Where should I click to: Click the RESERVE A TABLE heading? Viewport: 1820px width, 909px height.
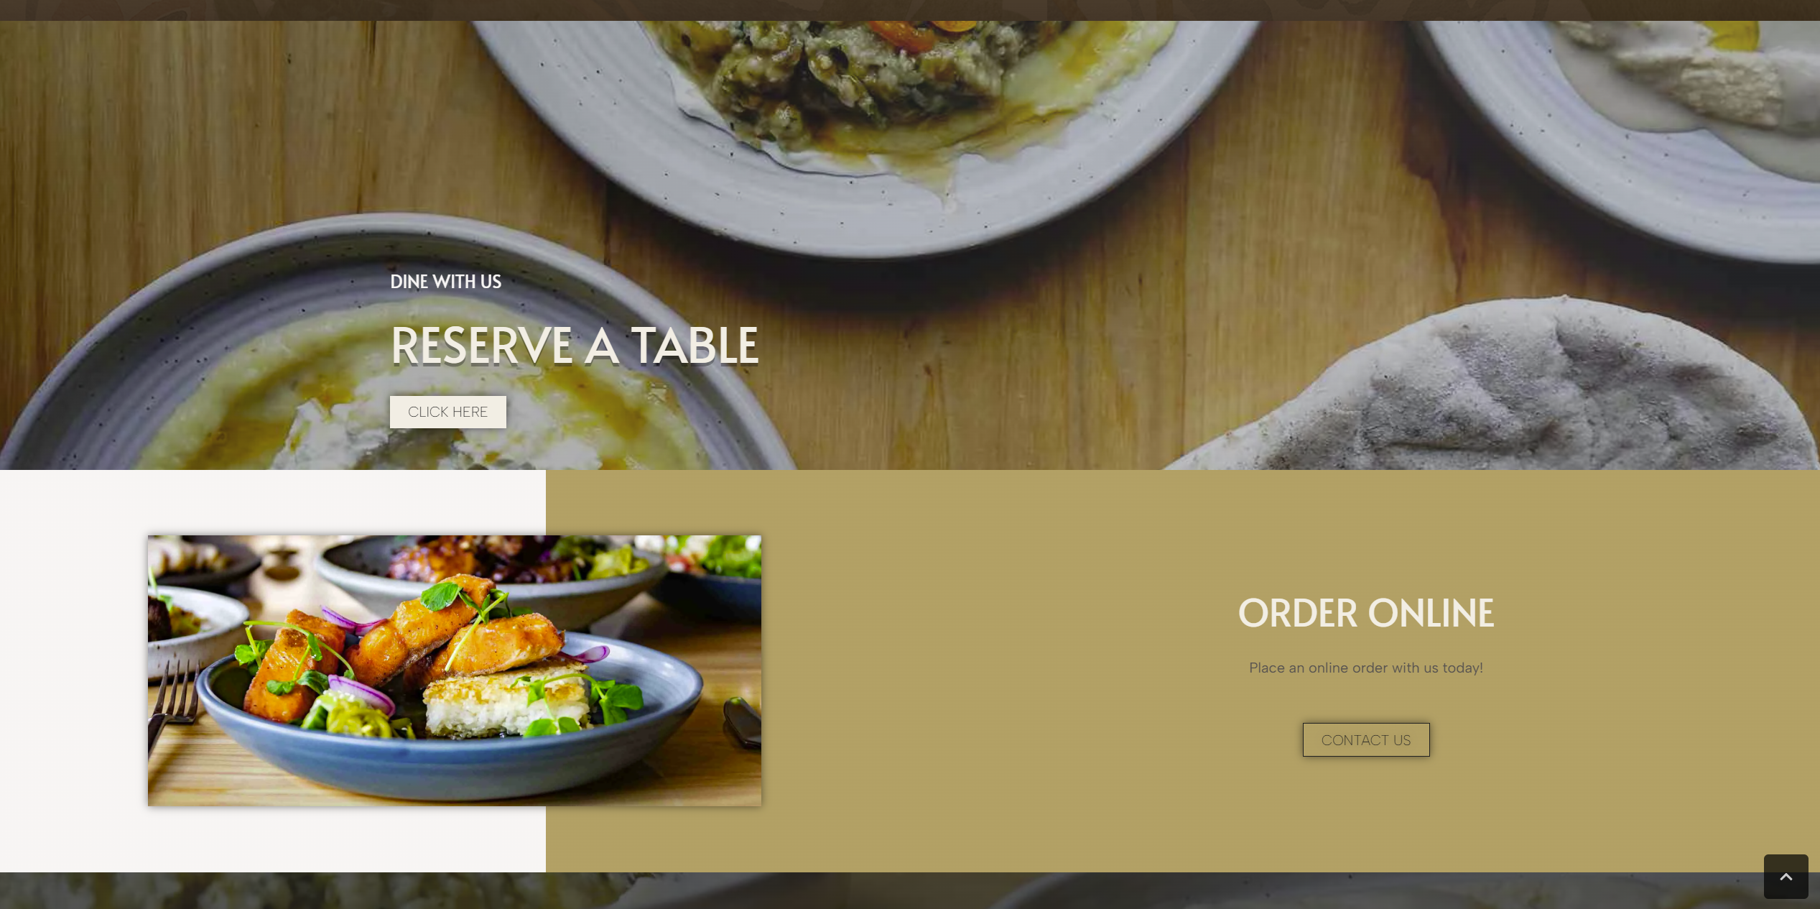574,346
